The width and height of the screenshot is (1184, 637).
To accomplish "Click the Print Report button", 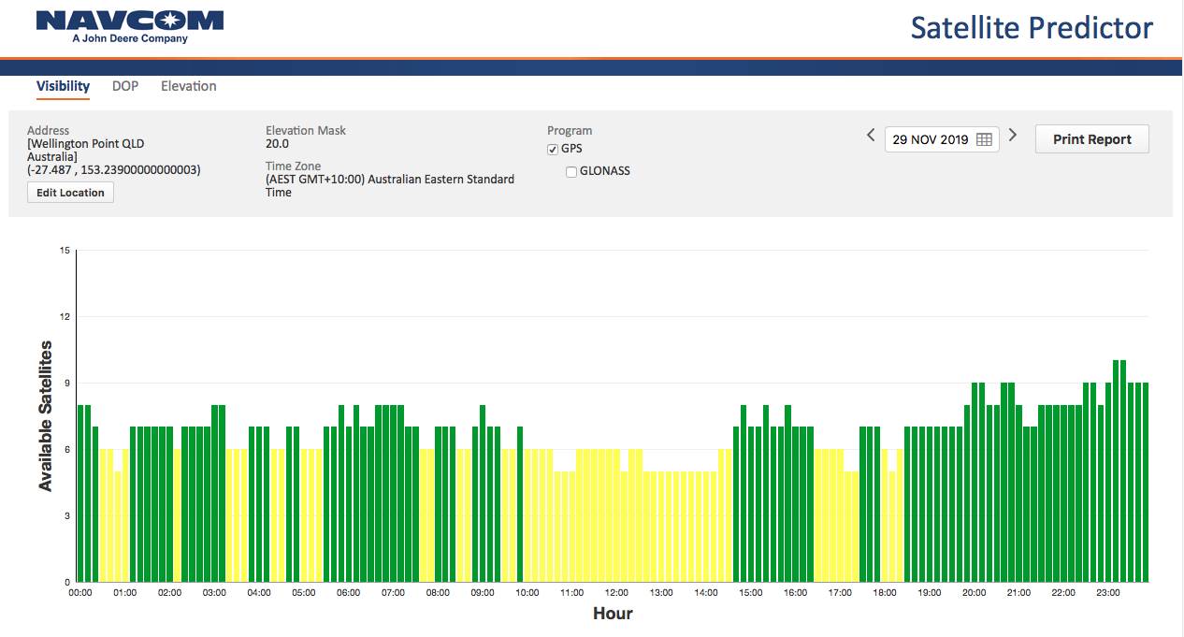I will (1091, 139).
